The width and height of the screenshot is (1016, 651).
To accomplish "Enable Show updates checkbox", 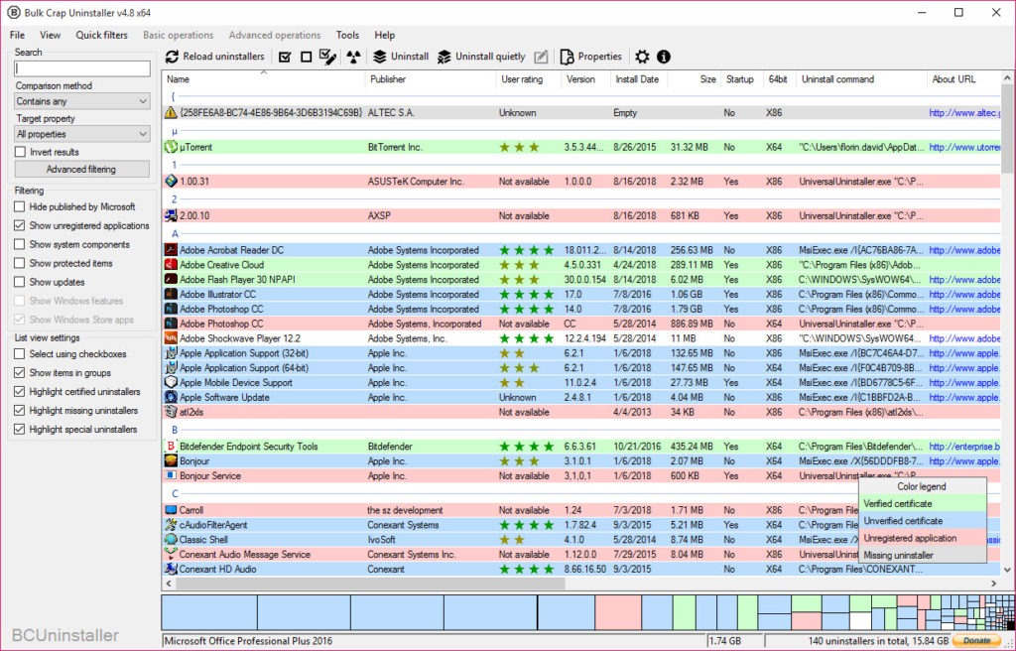I will pyautogui.click(x=20, y=282).
